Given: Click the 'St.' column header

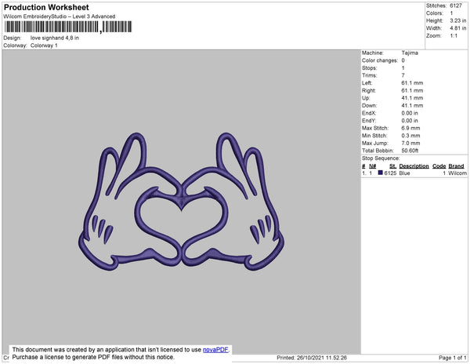Looking at the screenshot, I should pos(392,166).
